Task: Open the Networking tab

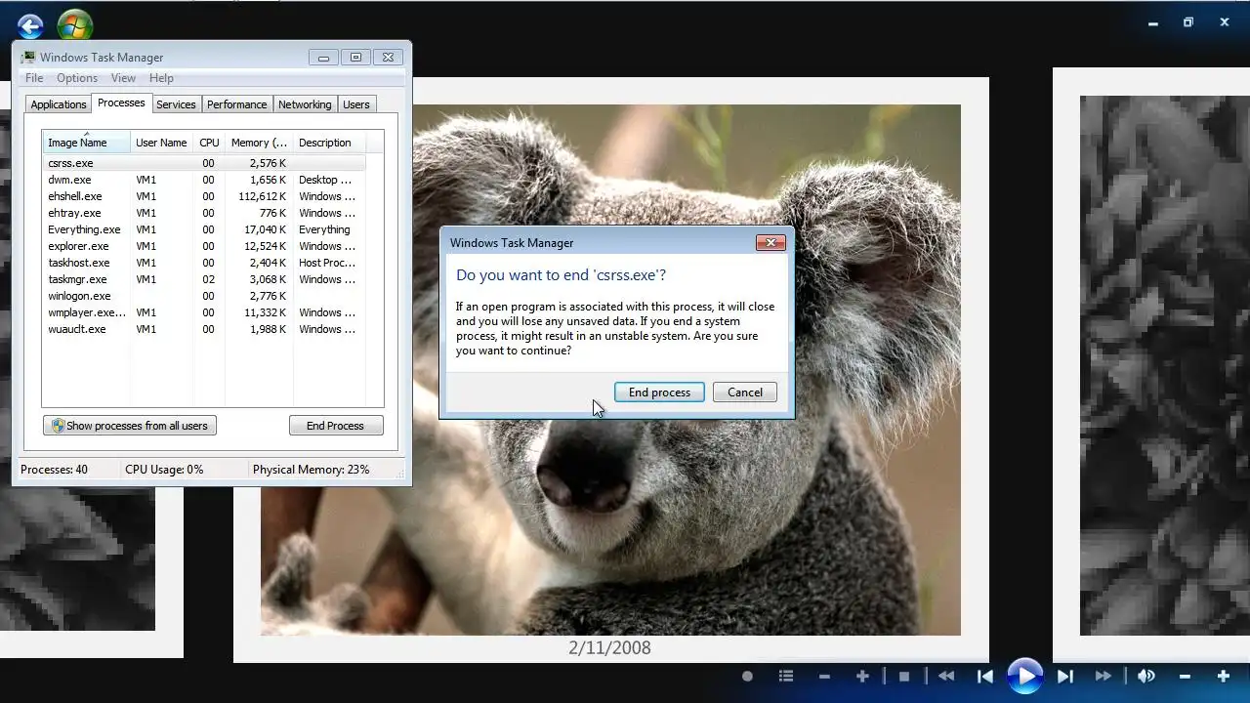Action: (x=305, y=104)
